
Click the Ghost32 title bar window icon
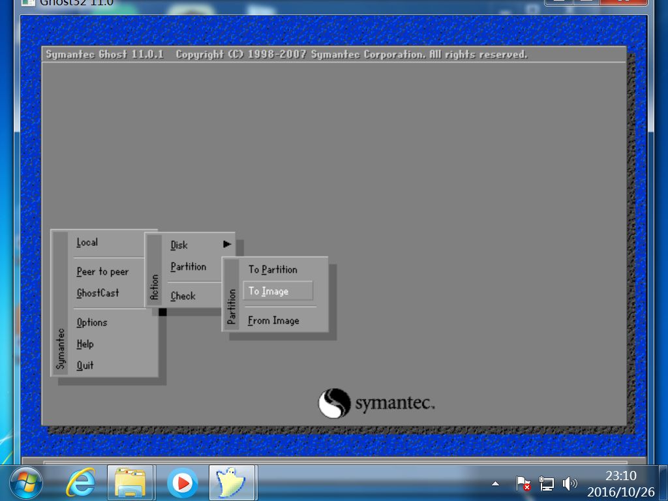click(x=28, y=3)
